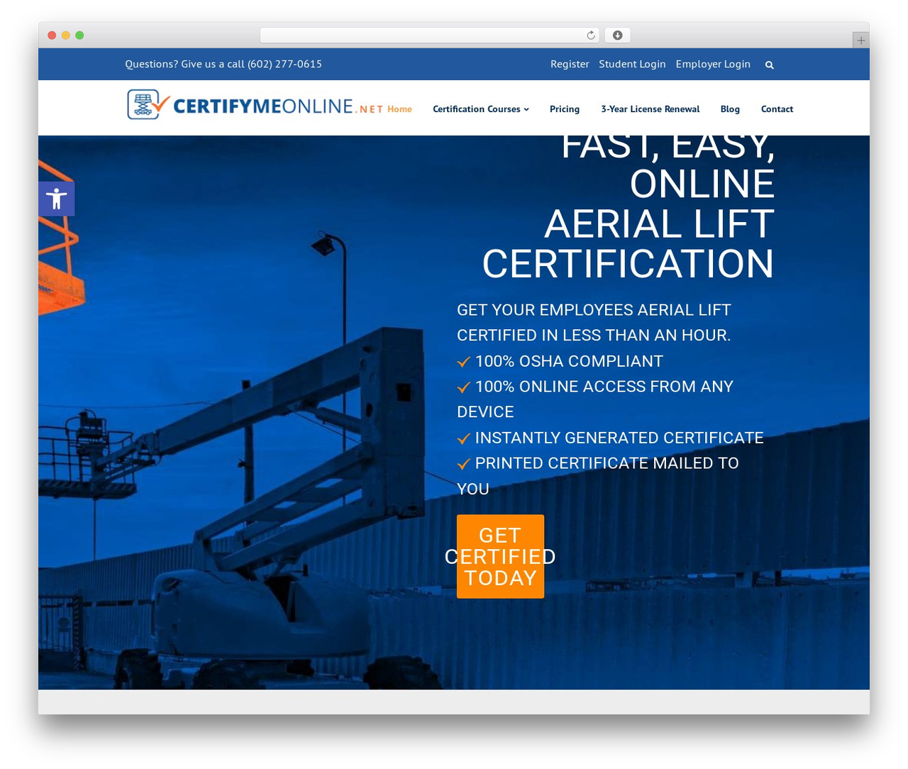The width and height of the screenshot is (908, 769).
Task: Minimize the browser window with yellow button
Action: (65, 35)
